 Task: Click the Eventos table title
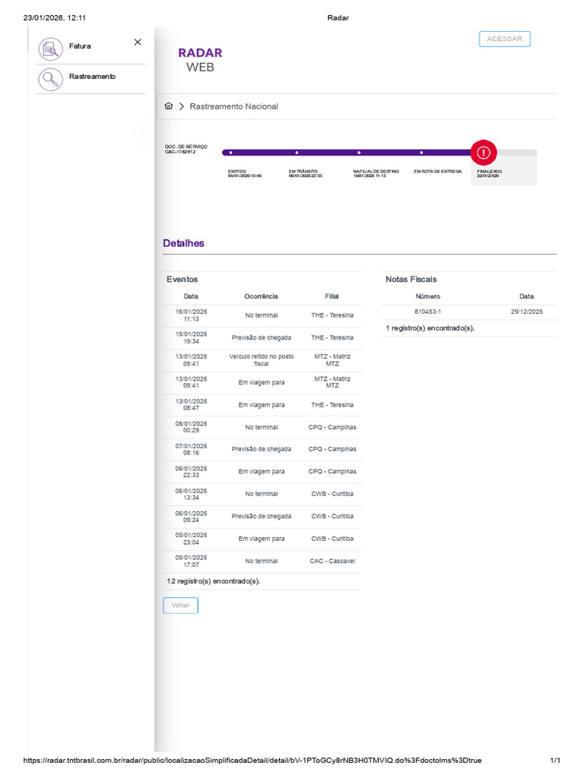point(182,280)
